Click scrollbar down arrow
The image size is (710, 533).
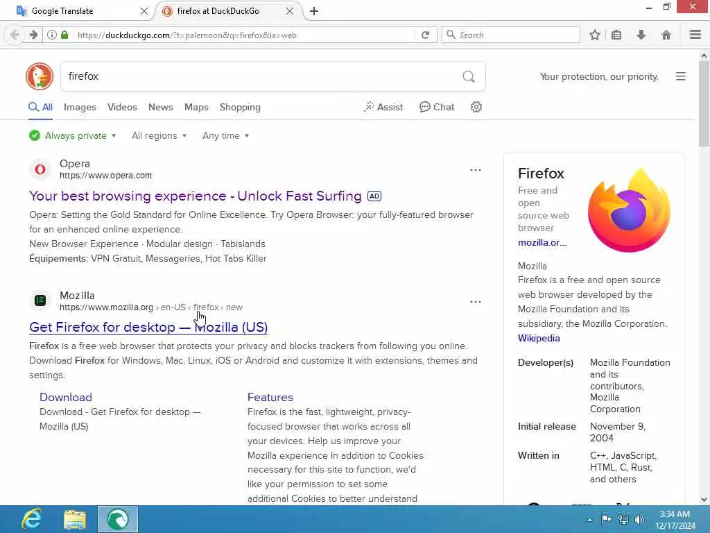[x=704, y=500]
